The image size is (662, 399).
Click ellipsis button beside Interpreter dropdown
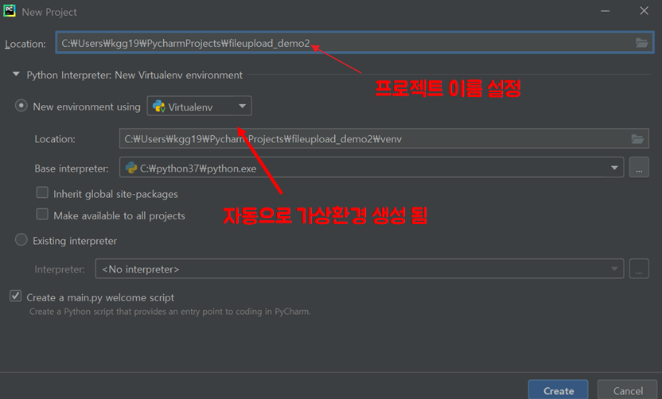coord(639,269)
